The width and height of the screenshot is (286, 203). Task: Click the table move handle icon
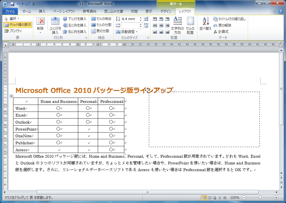pos(11,96)
